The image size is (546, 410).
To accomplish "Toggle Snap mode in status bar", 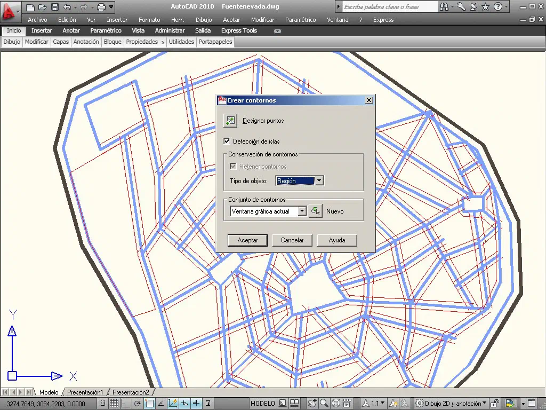I will click(x=102, y=404).
